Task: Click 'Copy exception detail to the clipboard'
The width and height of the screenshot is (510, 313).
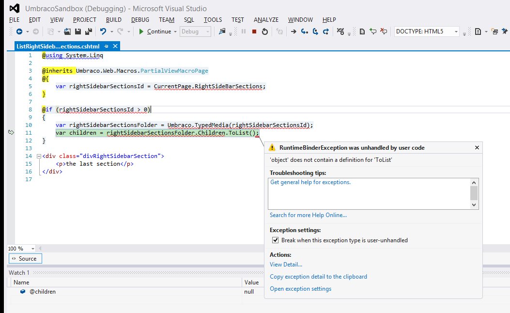Action: tap(318, 277)
